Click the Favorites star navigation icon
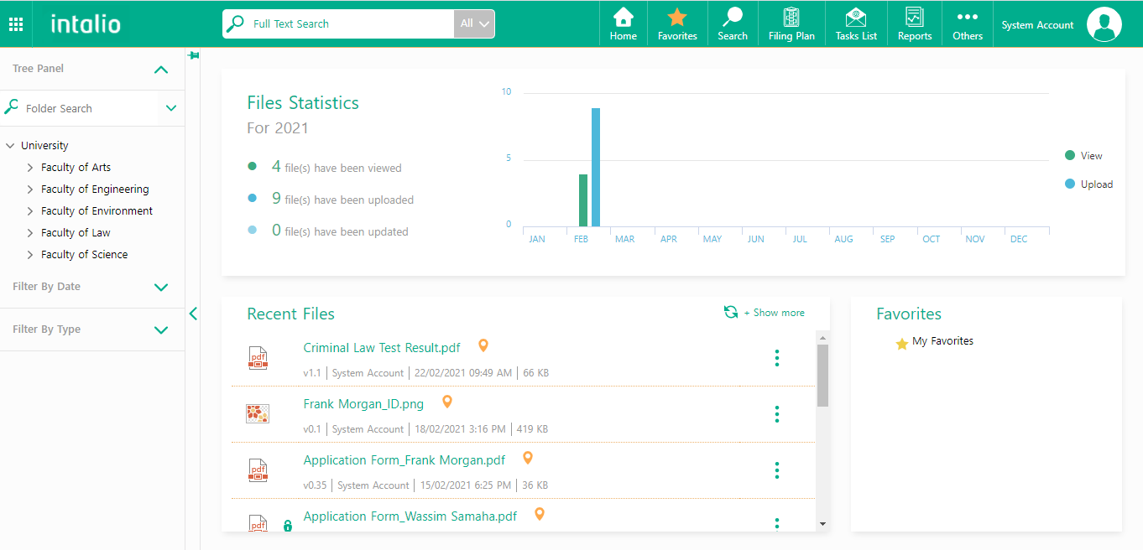 pos(676,23)
